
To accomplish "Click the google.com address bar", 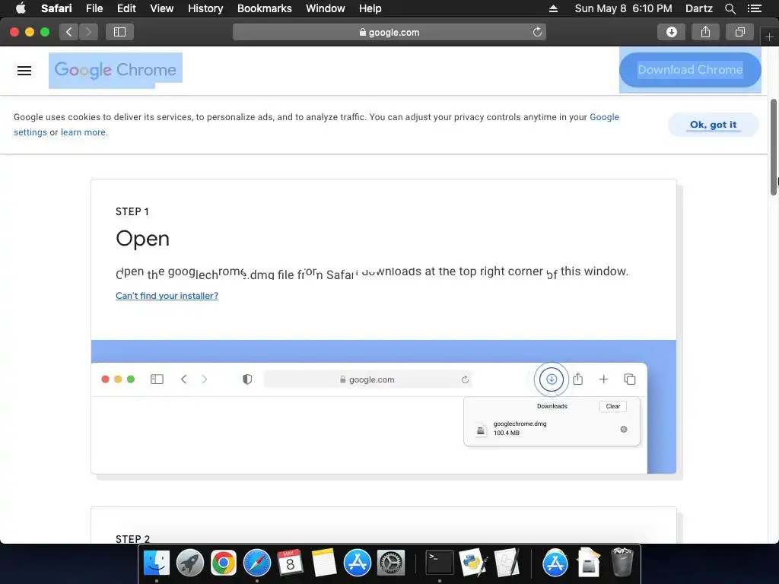I will click(389, 32).
